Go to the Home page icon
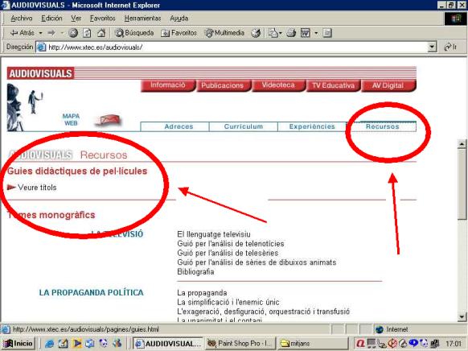The height and width of the screenshot is (351, 468). point(101,33)
